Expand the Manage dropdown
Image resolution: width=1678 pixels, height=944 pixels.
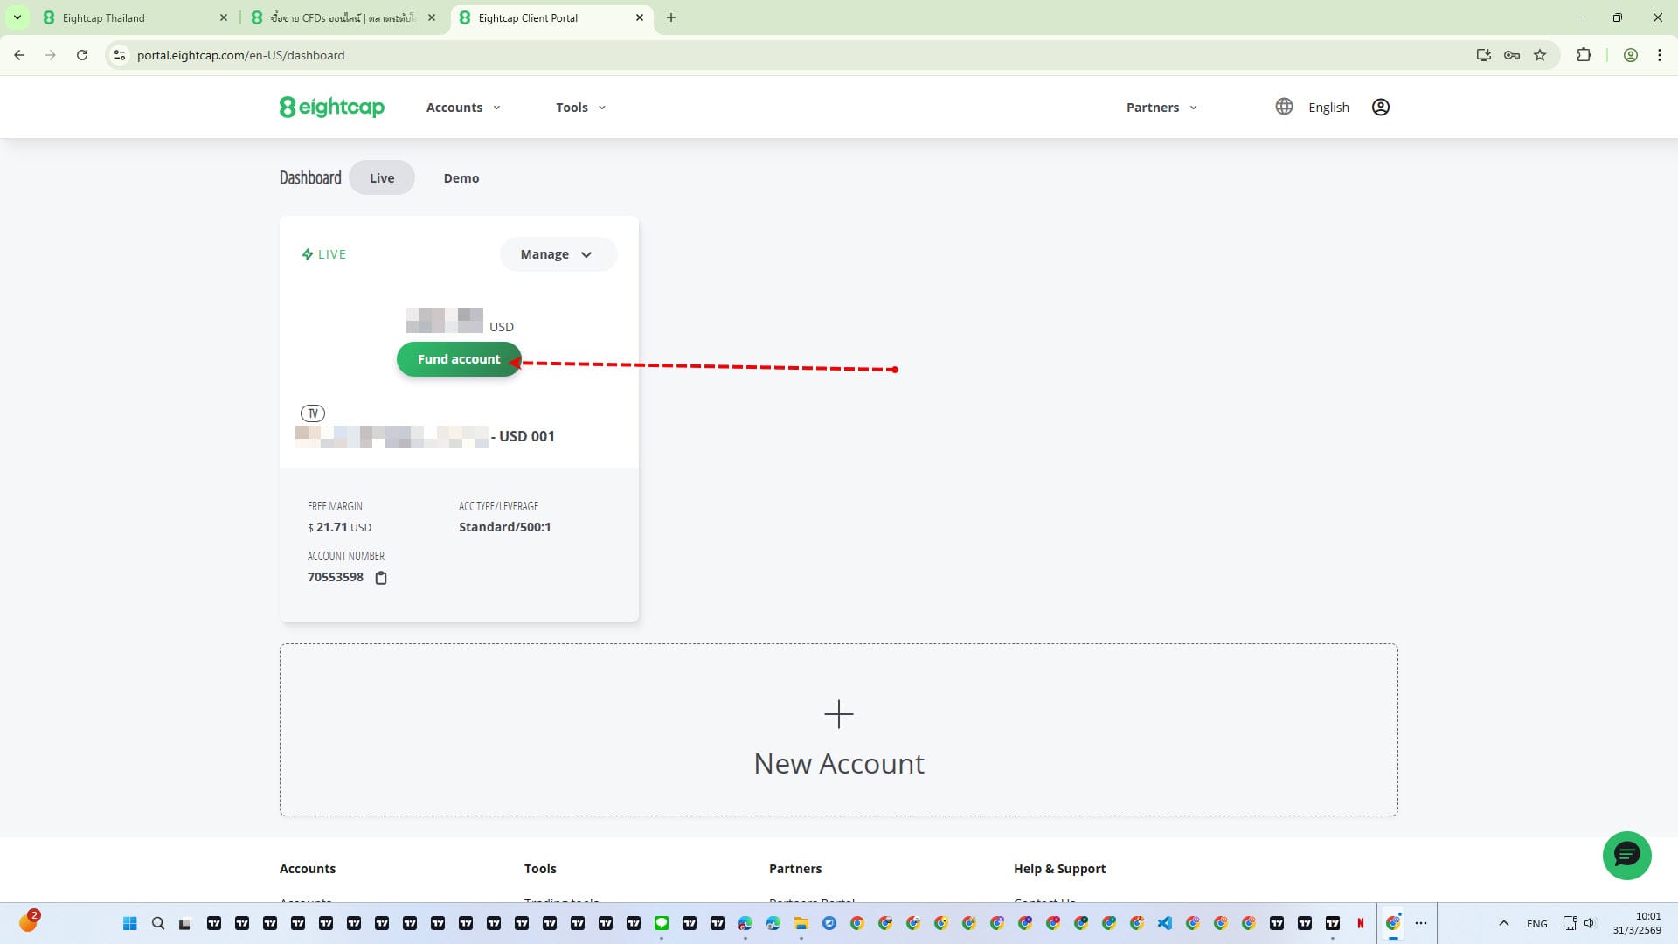pos(557,254)
